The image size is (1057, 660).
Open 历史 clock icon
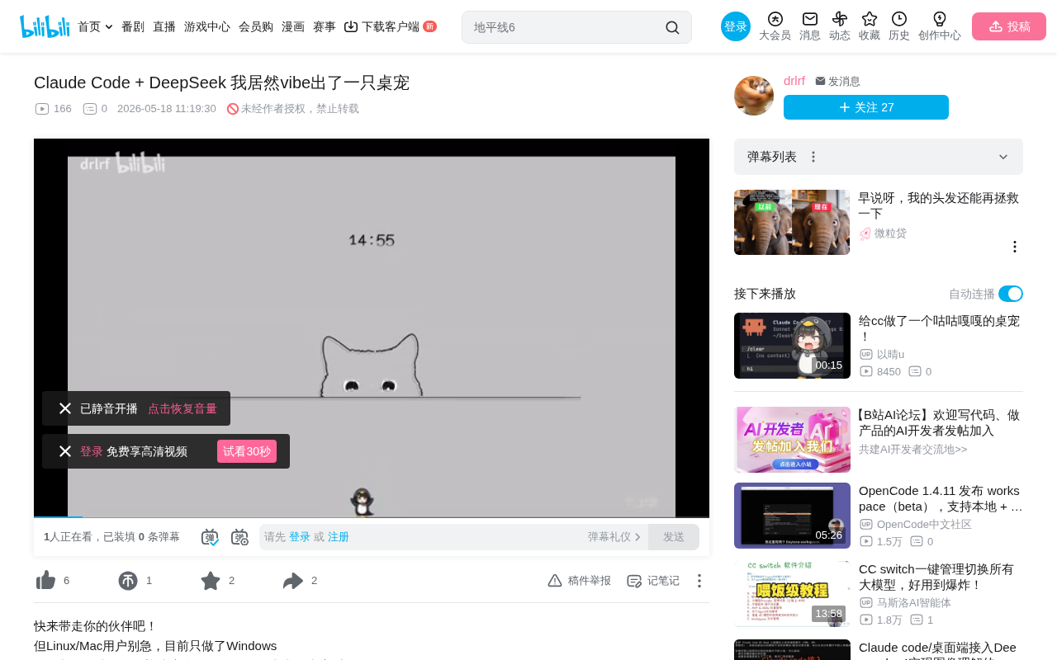pos(899,26)
